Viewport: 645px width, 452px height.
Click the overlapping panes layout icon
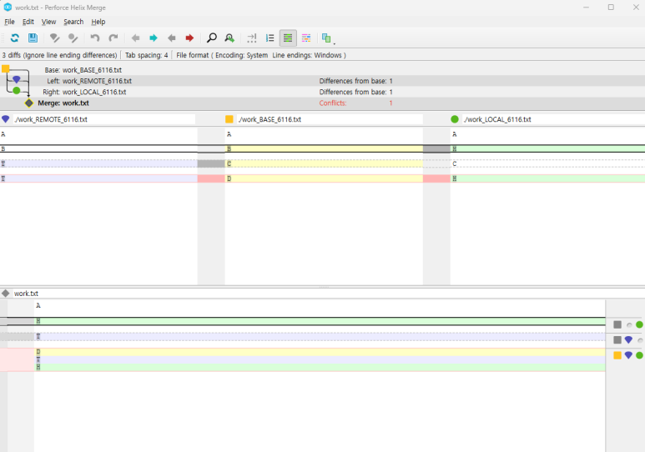coord(326,38)
